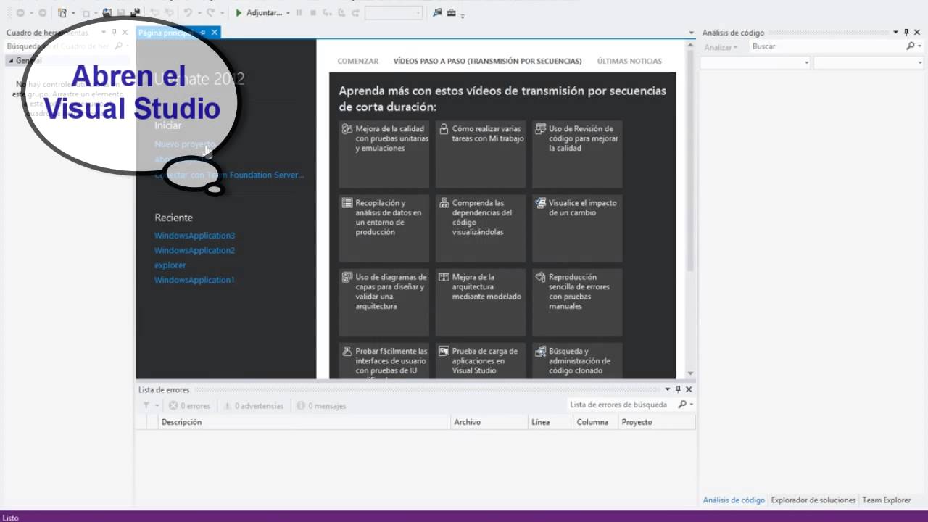Open video Visualice el impacto de un cambio

click(577, 228)
